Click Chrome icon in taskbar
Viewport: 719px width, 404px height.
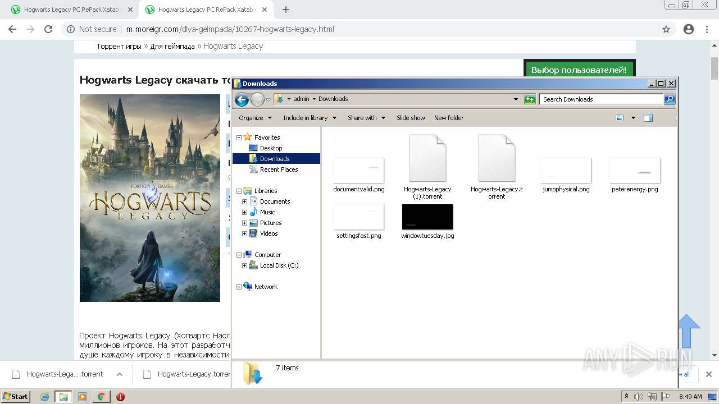101,397
